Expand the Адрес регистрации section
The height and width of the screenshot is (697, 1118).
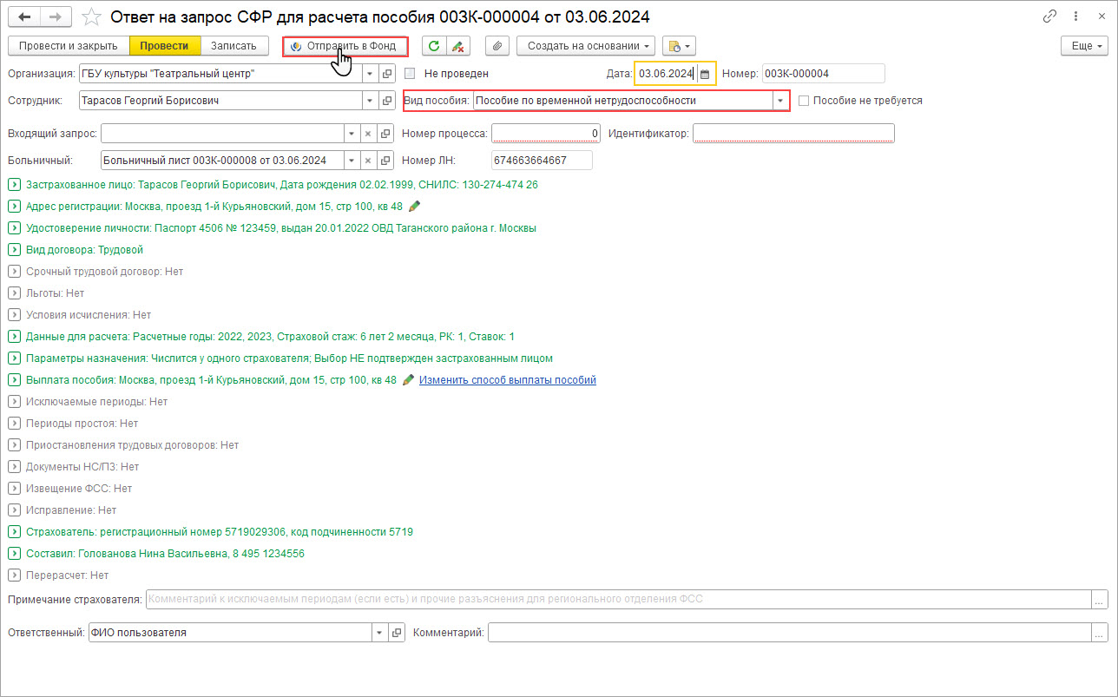pyautogui.click(x=14, y=207)
